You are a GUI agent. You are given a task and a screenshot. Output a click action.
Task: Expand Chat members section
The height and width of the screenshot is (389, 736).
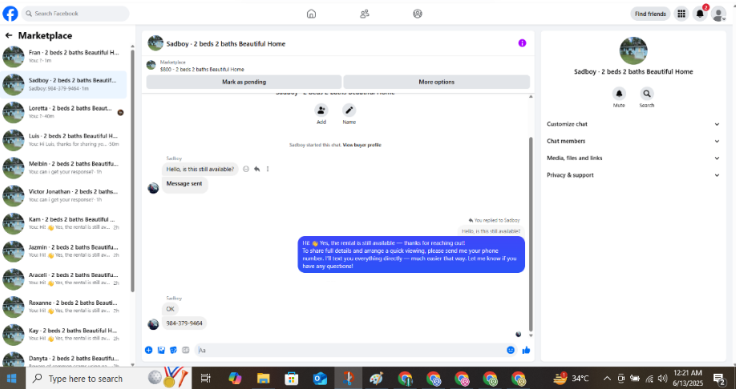click(633, 141)
